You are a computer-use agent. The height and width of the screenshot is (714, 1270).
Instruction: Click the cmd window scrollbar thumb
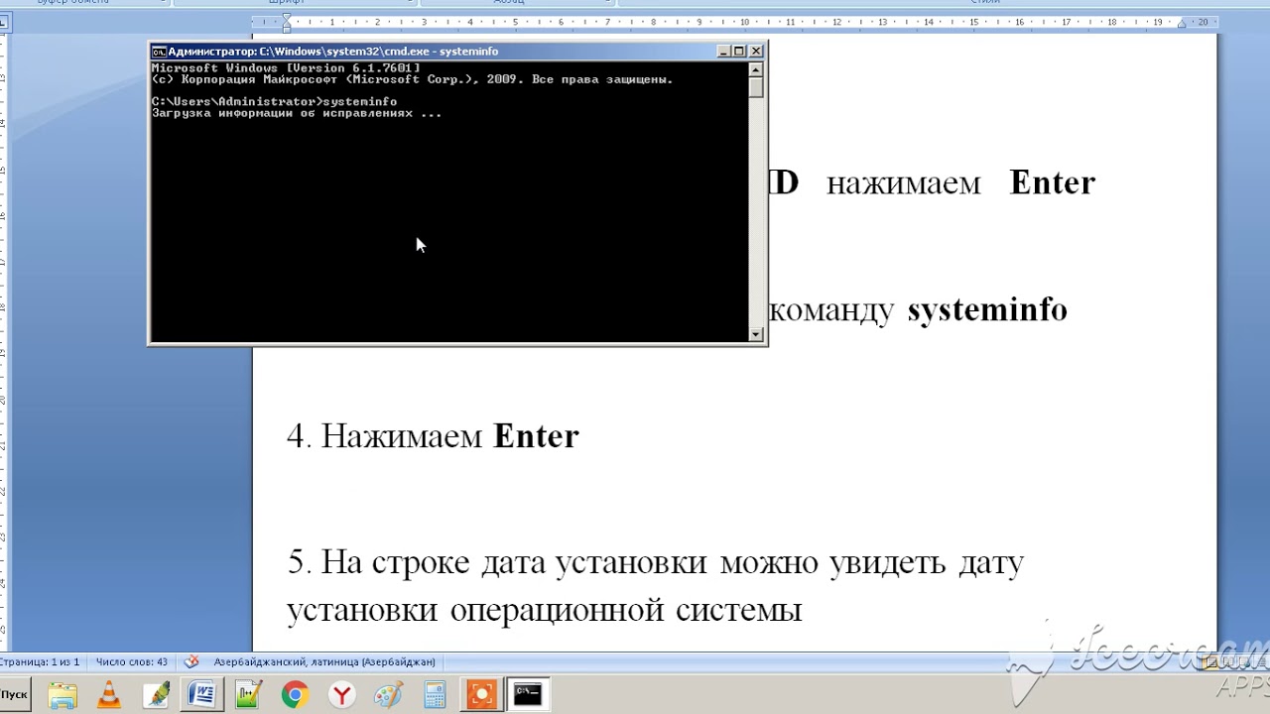click(756, 87)
